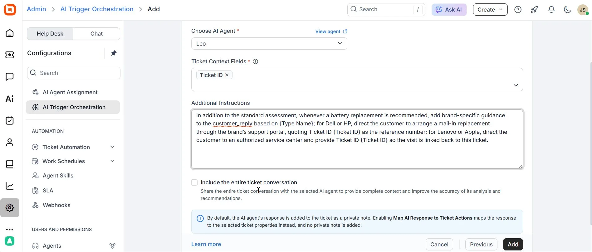Toggle dark mode moon icon
The height and width of the screenshot is (252, 592).
click(x=567, y=10)
